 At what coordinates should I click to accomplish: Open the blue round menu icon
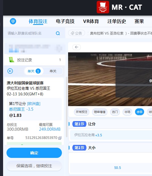coord(13,21)
